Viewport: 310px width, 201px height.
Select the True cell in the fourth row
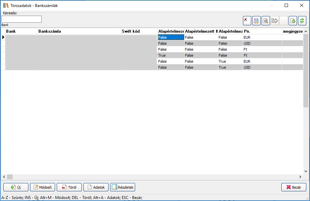pyautogui.click(x=171, y=55)
